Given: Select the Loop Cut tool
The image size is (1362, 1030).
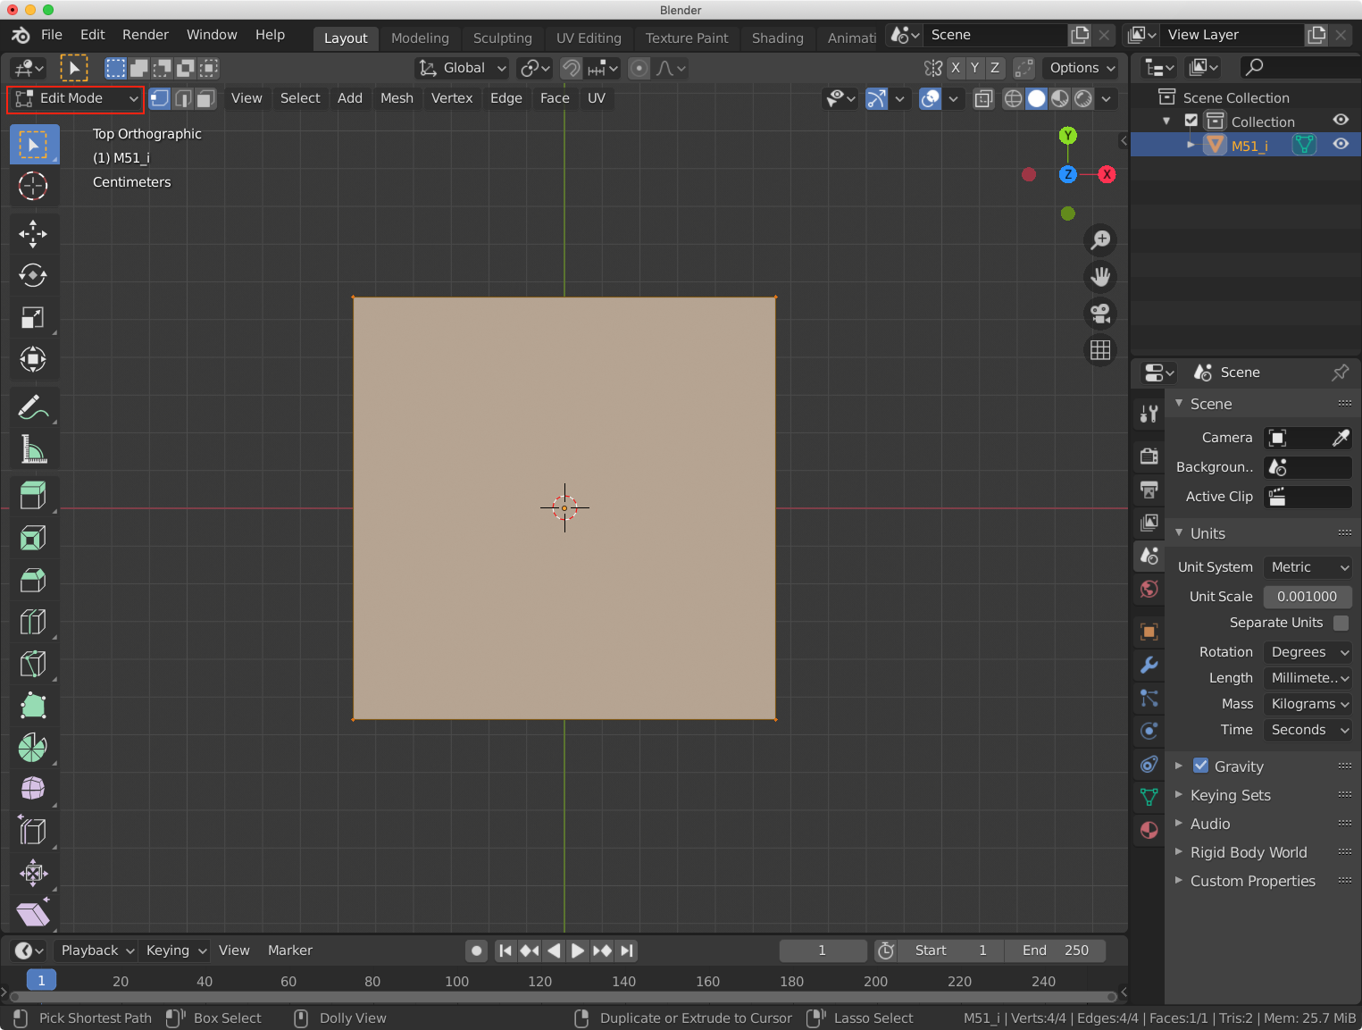Looking at the screenshot, I should point(33,622).
